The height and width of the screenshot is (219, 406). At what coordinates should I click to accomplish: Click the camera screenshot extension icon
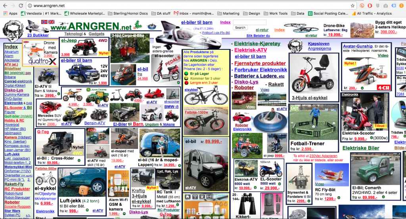click(x=385, y=6)
